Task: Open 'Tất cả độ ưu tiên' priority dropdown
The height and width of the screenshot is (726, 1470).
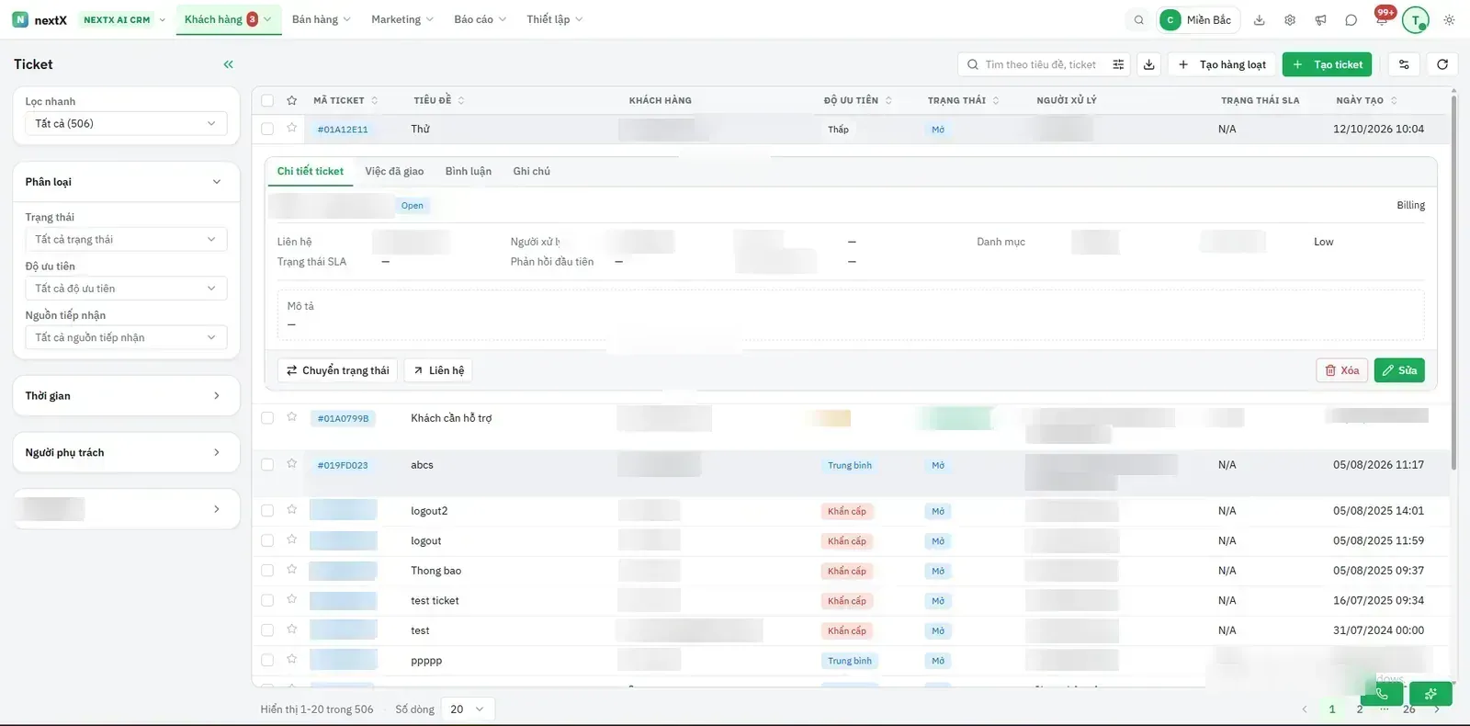Action: [x=126, y=289]
